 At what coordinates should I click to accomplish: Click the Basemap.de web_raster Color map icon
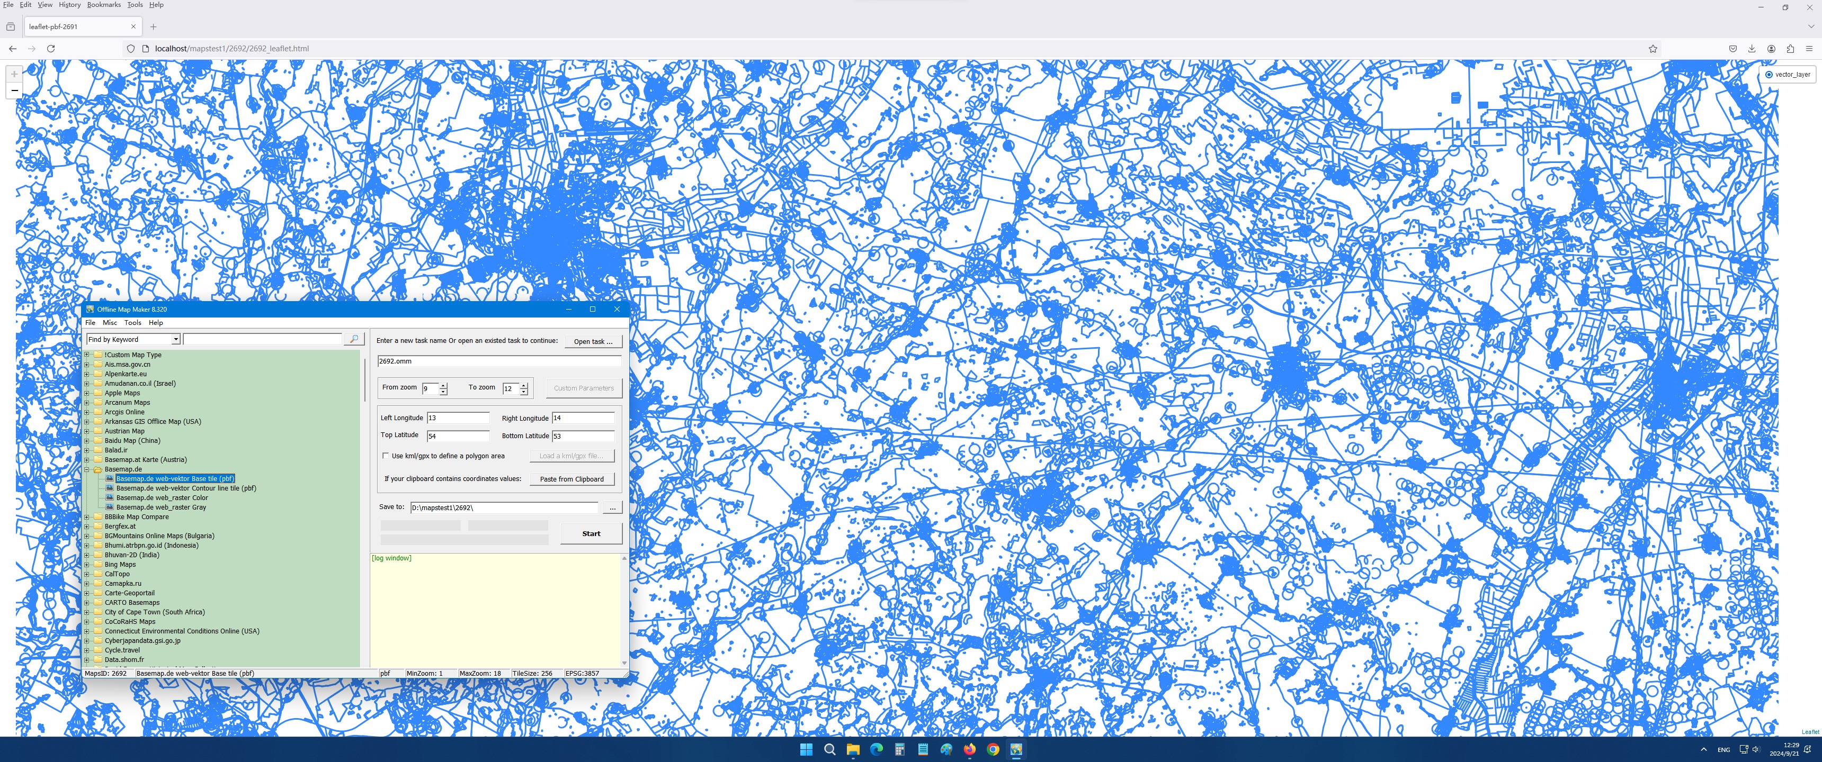click(110, 497)
